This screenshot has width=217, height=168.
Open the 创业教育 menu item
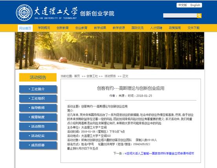(x=81, y=28)
